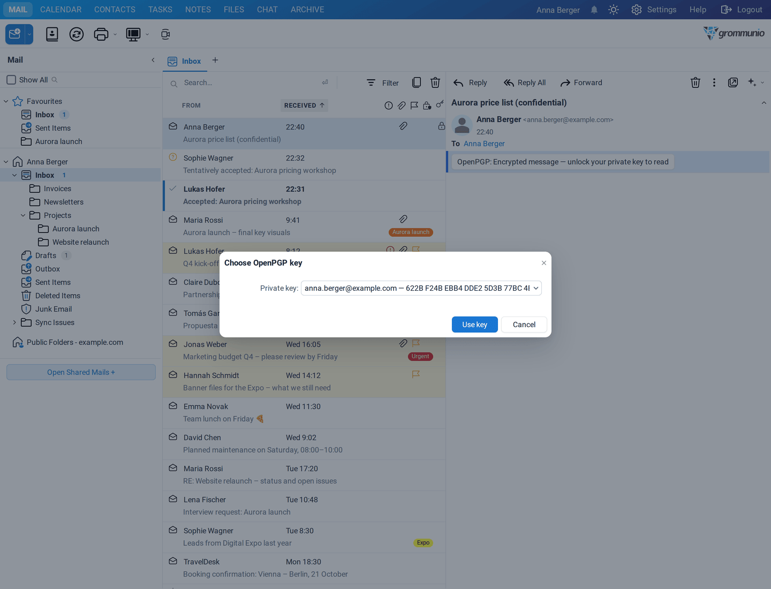Open the FILES tab
771x589 pixels.
click(x=234, y=10)
